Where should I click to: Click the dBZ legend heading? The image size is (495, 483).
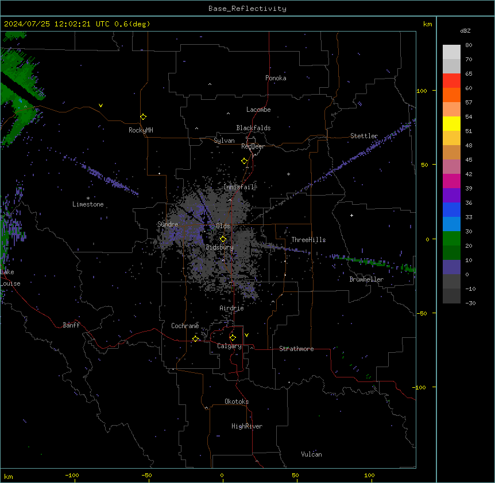[x=465, y=30]
